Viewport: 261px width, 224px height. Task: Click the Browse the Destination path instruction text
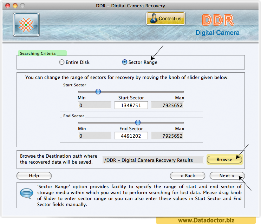click(58, 159)
